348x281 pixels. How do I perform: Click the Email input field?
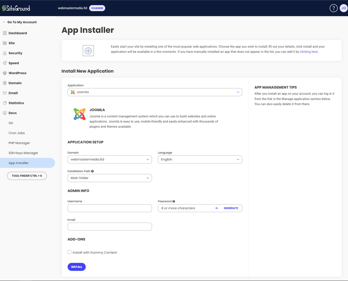110,227
